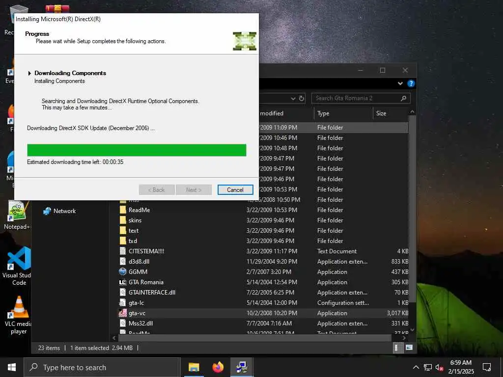The width and height of the screenshot is (503, 377).
Task: Open Notepad++ desktop shortcut
Action: click(17, 215)
